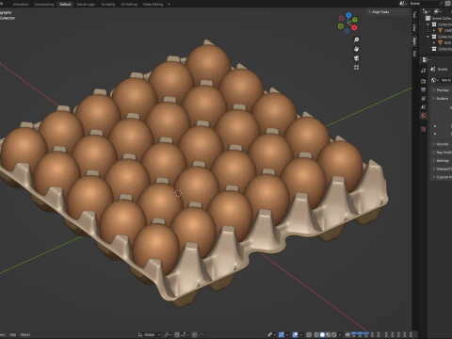Open the Scene selector field in top bar

[x=425, y=4]
